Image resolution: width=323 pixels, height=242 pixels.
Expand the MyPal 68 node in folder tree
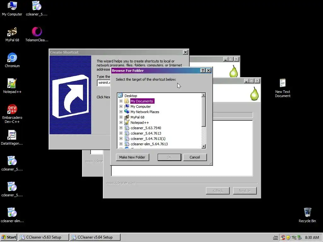tap(121, 117)
